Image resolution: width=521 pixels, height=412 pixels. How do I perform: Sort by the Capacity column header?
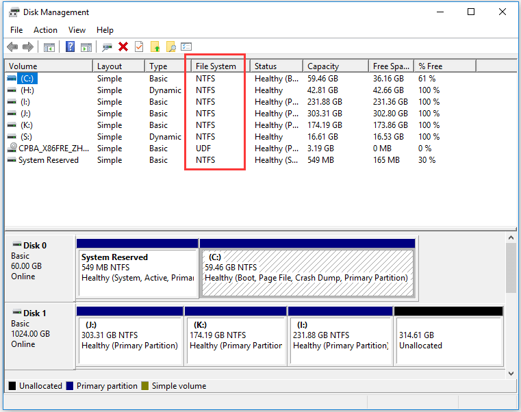tap(335, 66)
